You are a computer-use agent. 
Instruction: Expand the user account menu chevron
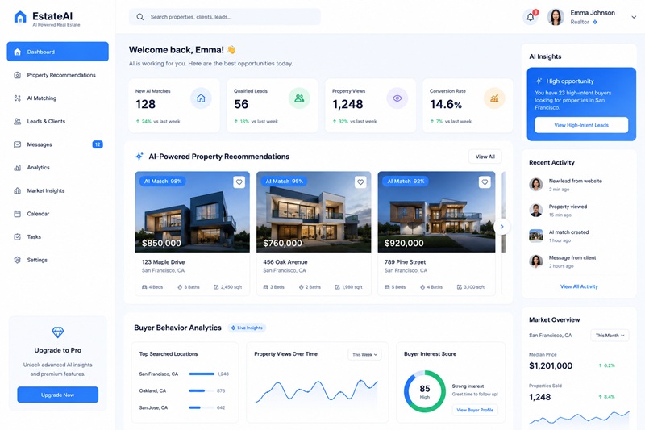[634, 17]
